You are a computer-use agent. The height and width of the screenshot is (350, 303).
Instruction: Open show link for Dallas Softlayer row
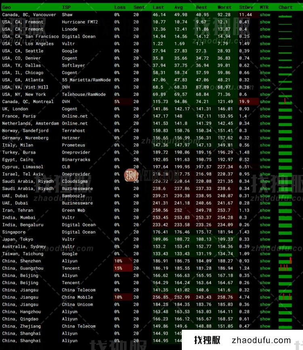265,65
